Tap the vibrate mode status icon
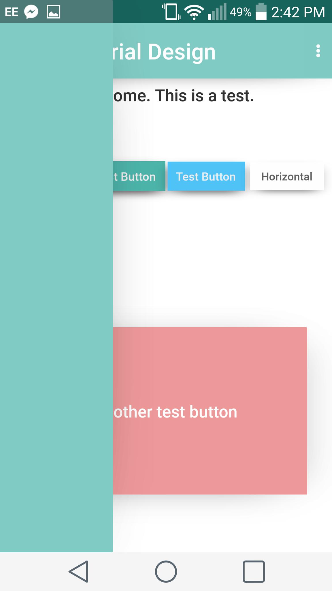This screenshot has width=332, height=591. [171, 12]
